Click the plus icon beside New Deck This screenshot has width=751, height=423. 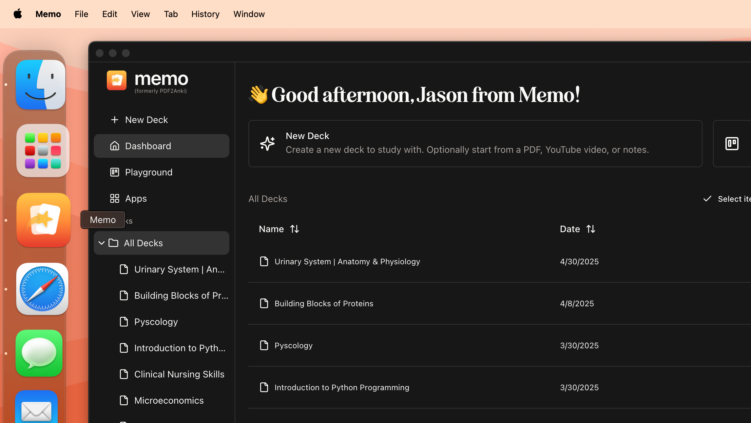115,120
